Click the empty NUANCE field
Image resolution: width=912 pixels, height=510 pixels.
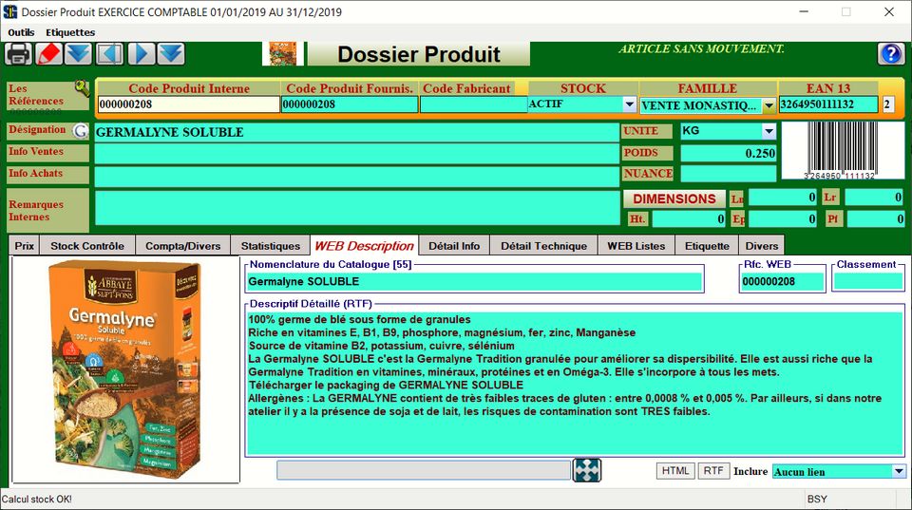click(x=729, y=173)
